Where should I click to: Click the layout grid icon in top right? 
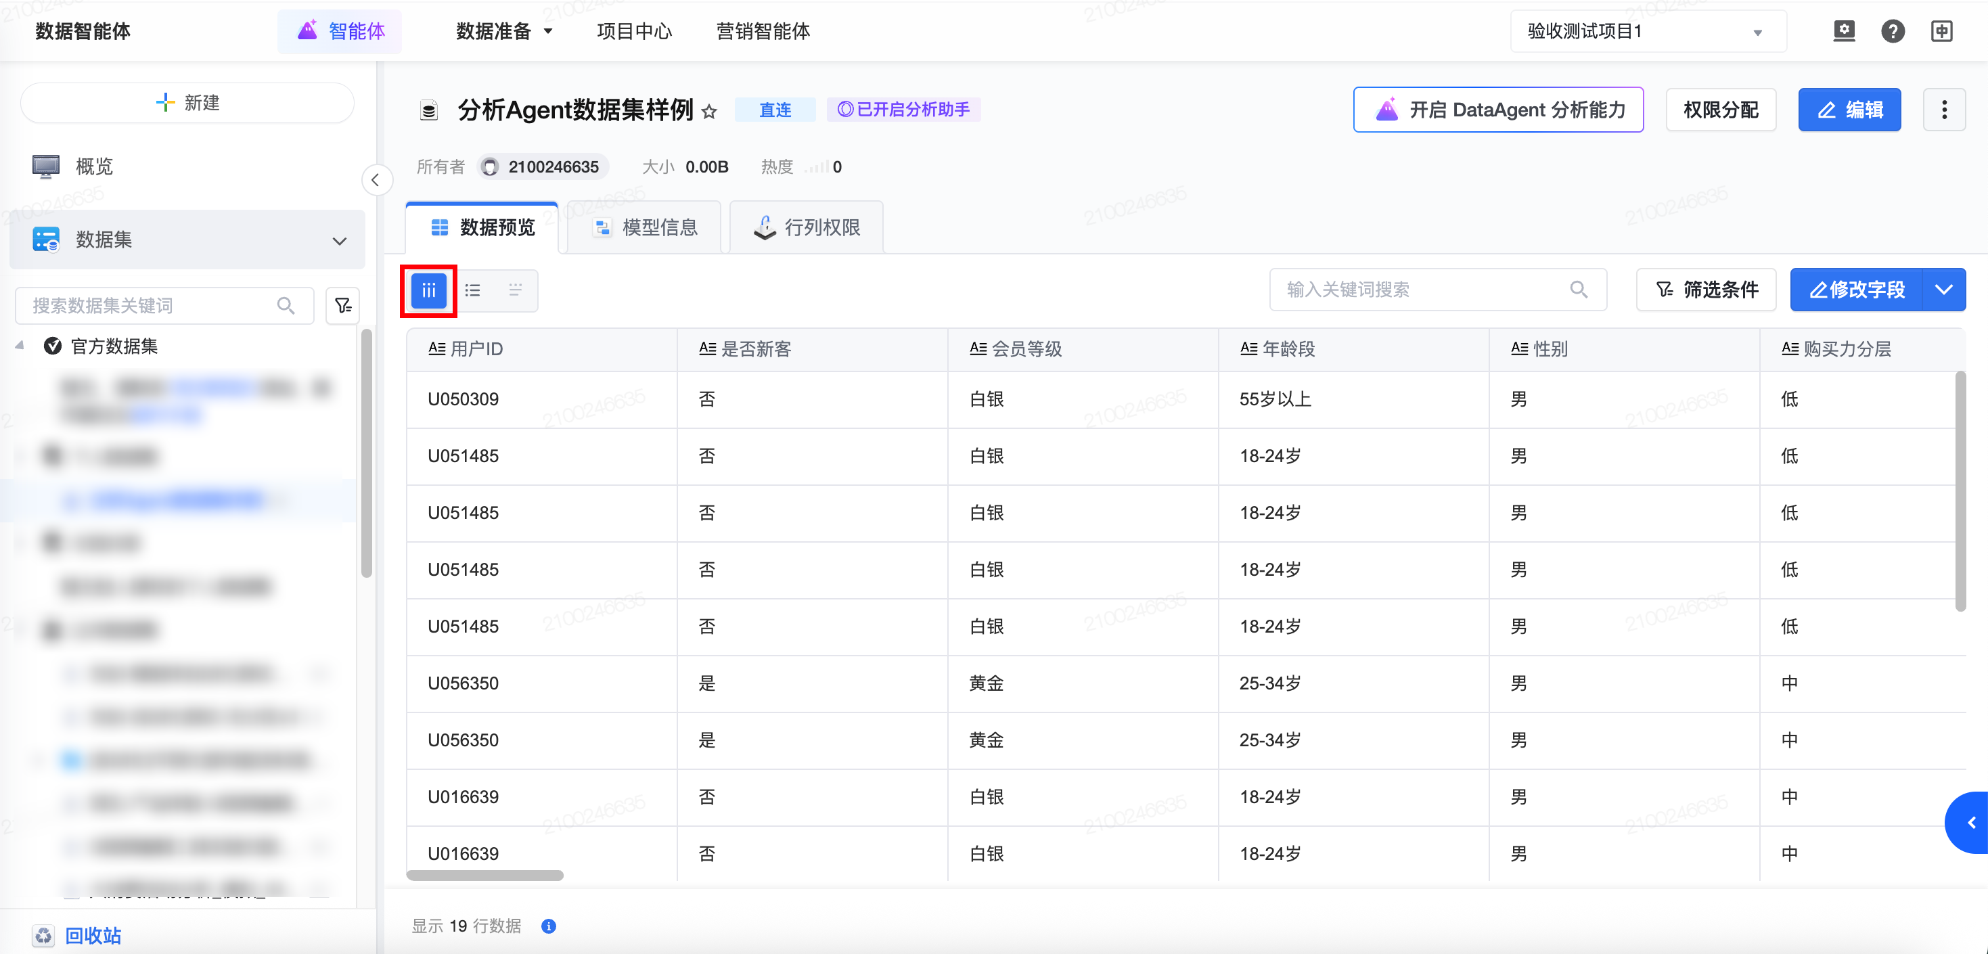point(1942,31)
